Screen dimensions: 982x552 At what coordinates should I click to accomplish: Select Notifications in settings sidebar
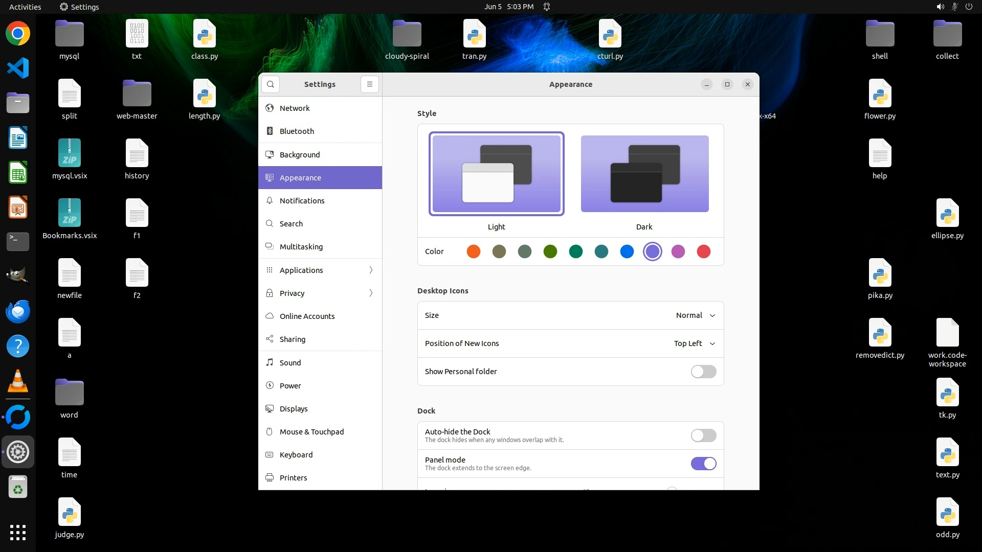pos(302,201)
